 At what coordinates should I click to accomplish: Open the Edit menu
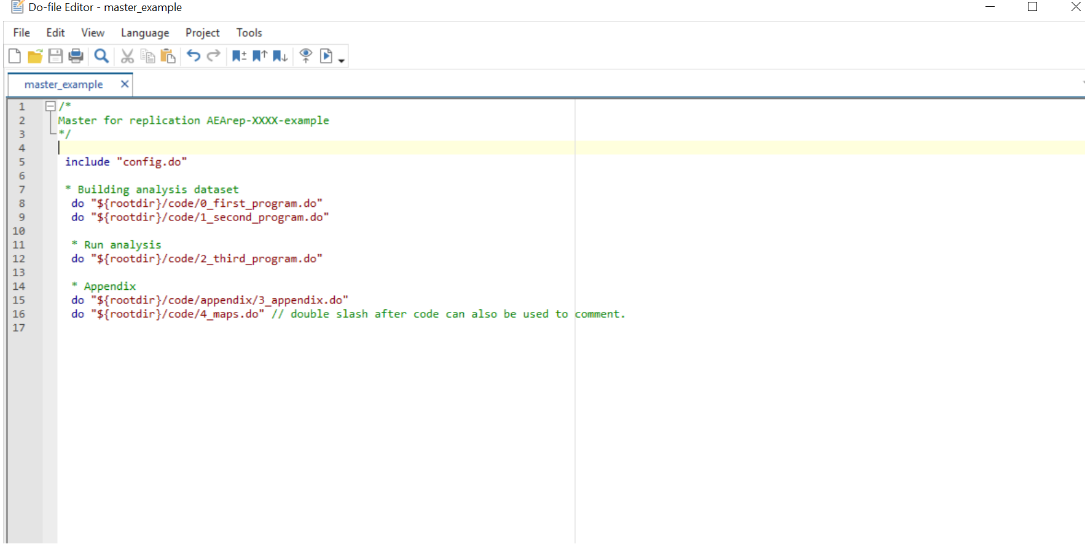click(55, 33)
